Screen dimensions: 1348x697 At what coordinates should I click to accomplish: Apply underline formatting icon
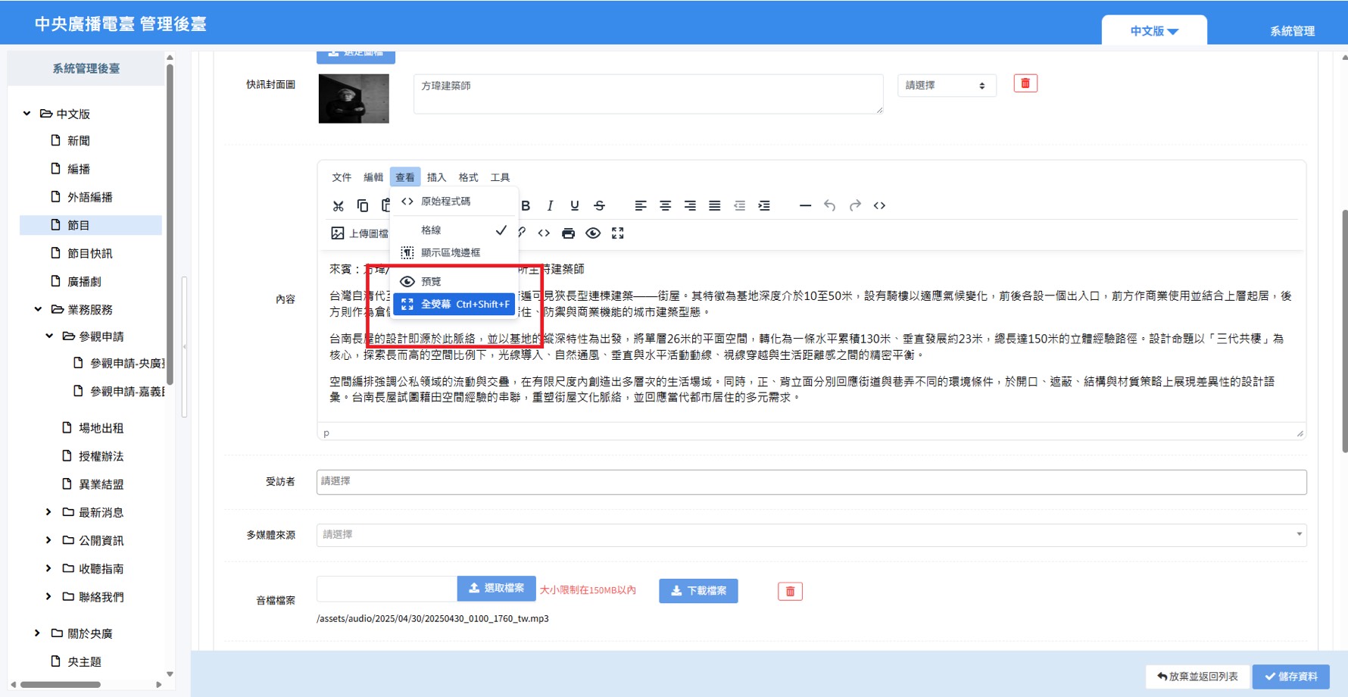coord(575,205)
